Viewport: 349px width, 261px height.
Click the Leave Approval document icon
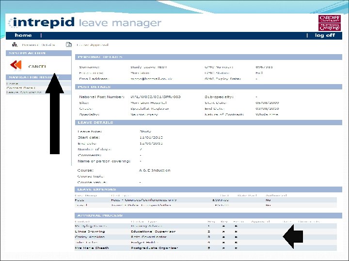coord(69,44)
